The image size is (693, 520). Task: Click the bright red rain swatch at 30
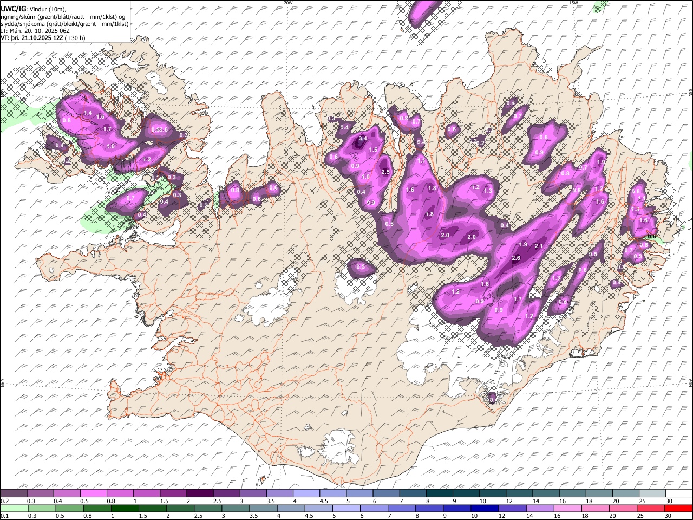click(x=678, y=508)
